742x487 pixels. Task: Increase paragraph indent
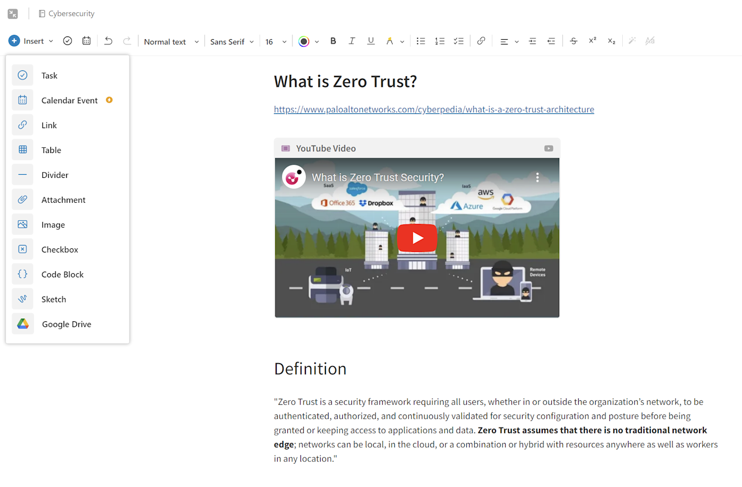point(533,41)
